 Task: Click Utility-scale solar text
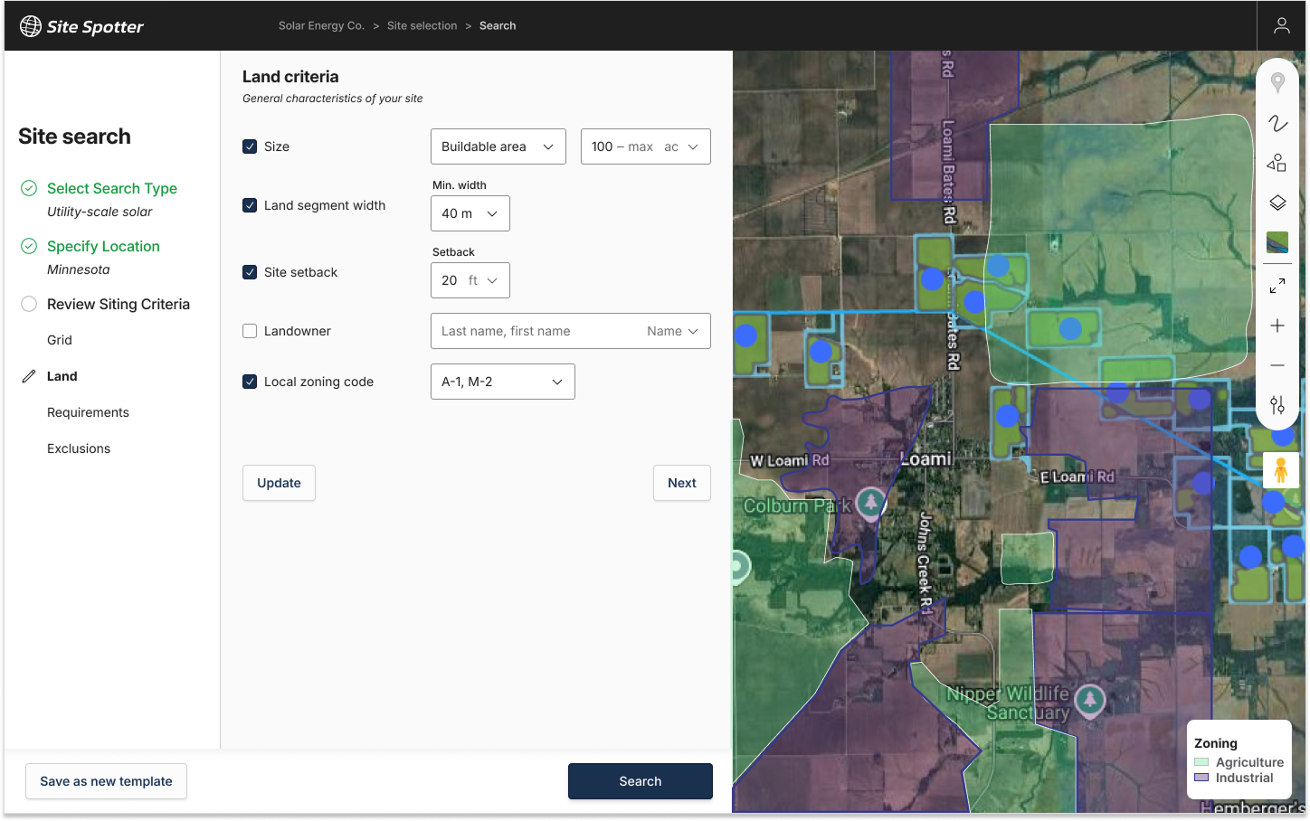click(100, 212)
